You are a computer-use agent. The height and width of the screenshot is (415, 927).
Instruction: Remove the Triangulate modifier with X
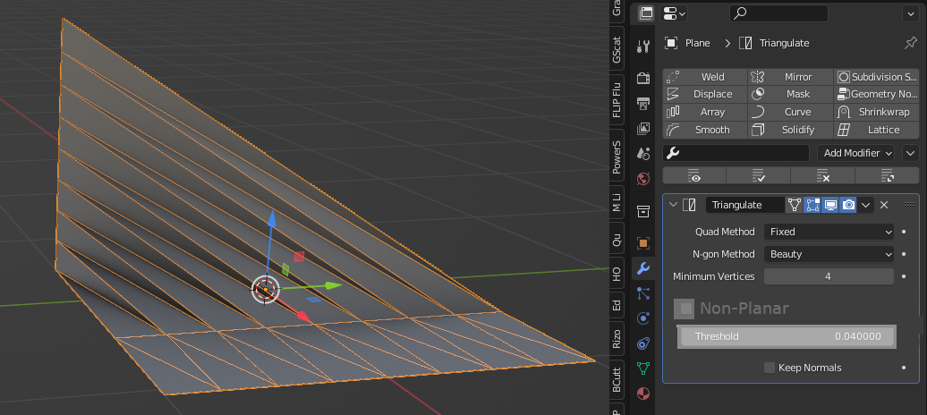[884, 205]
